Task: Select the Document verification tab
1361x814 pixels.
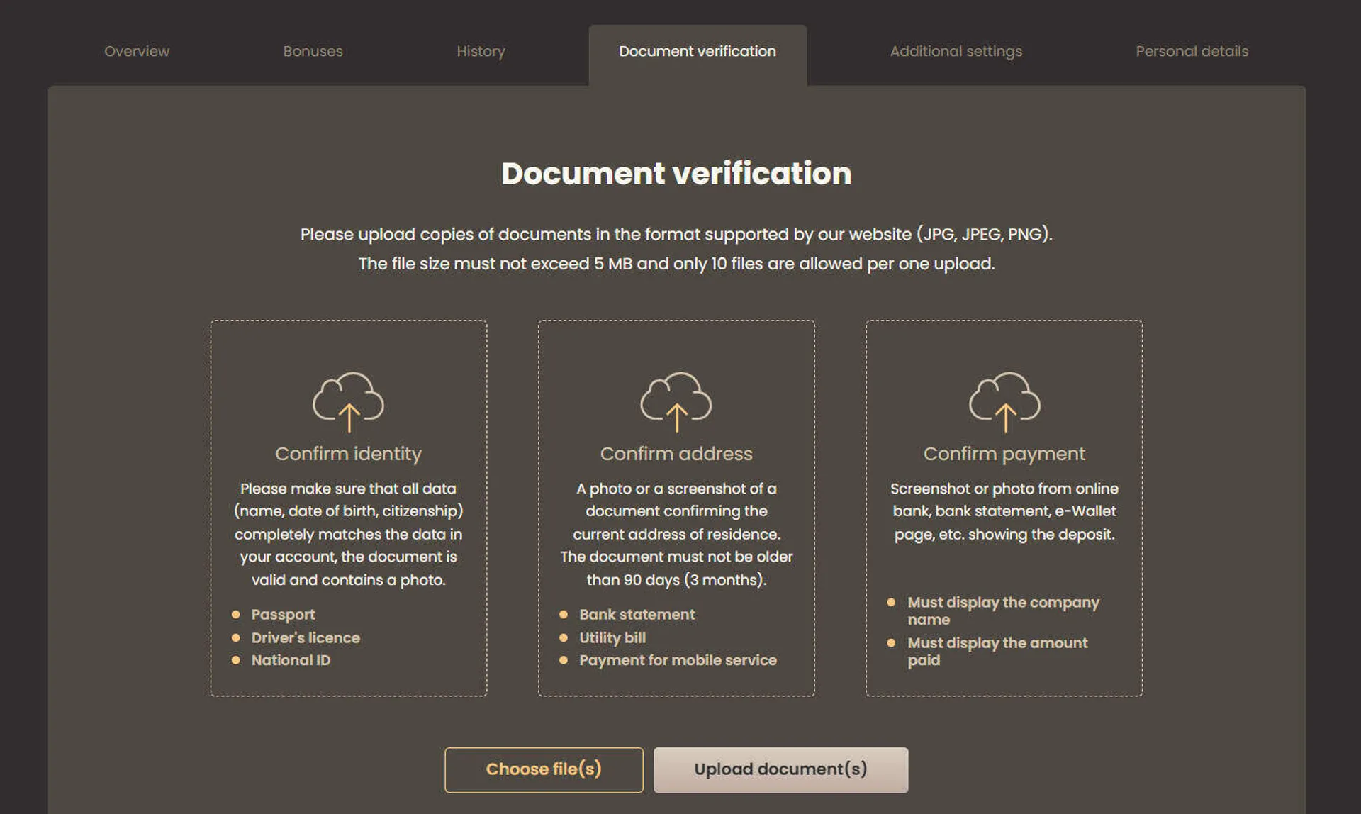Action: 697,51
